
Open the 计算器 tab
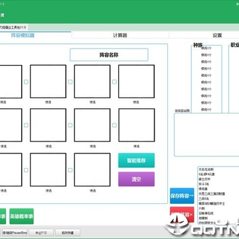coord(120,35)
